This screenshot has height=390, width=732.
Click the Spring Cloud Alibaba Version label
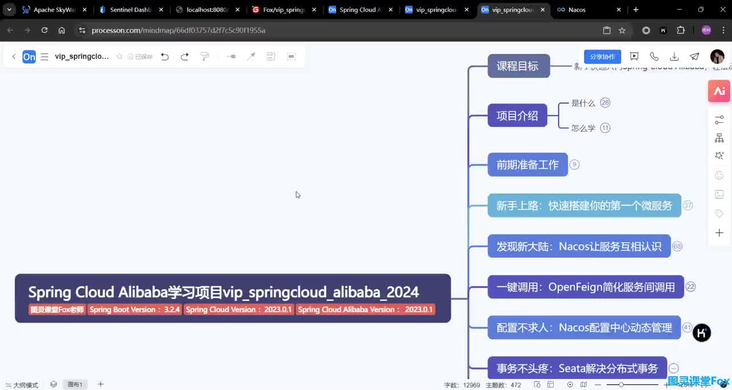click(x=365, y=309)
